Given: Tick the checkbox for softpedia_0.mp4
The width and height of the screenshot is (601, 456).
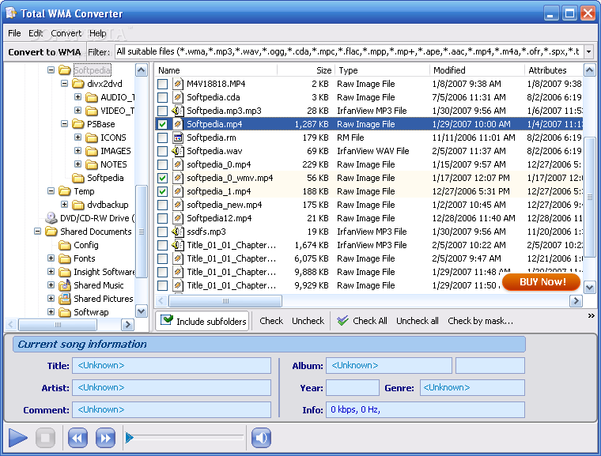Looking at the screenshot, I should [x=163, y=164].
